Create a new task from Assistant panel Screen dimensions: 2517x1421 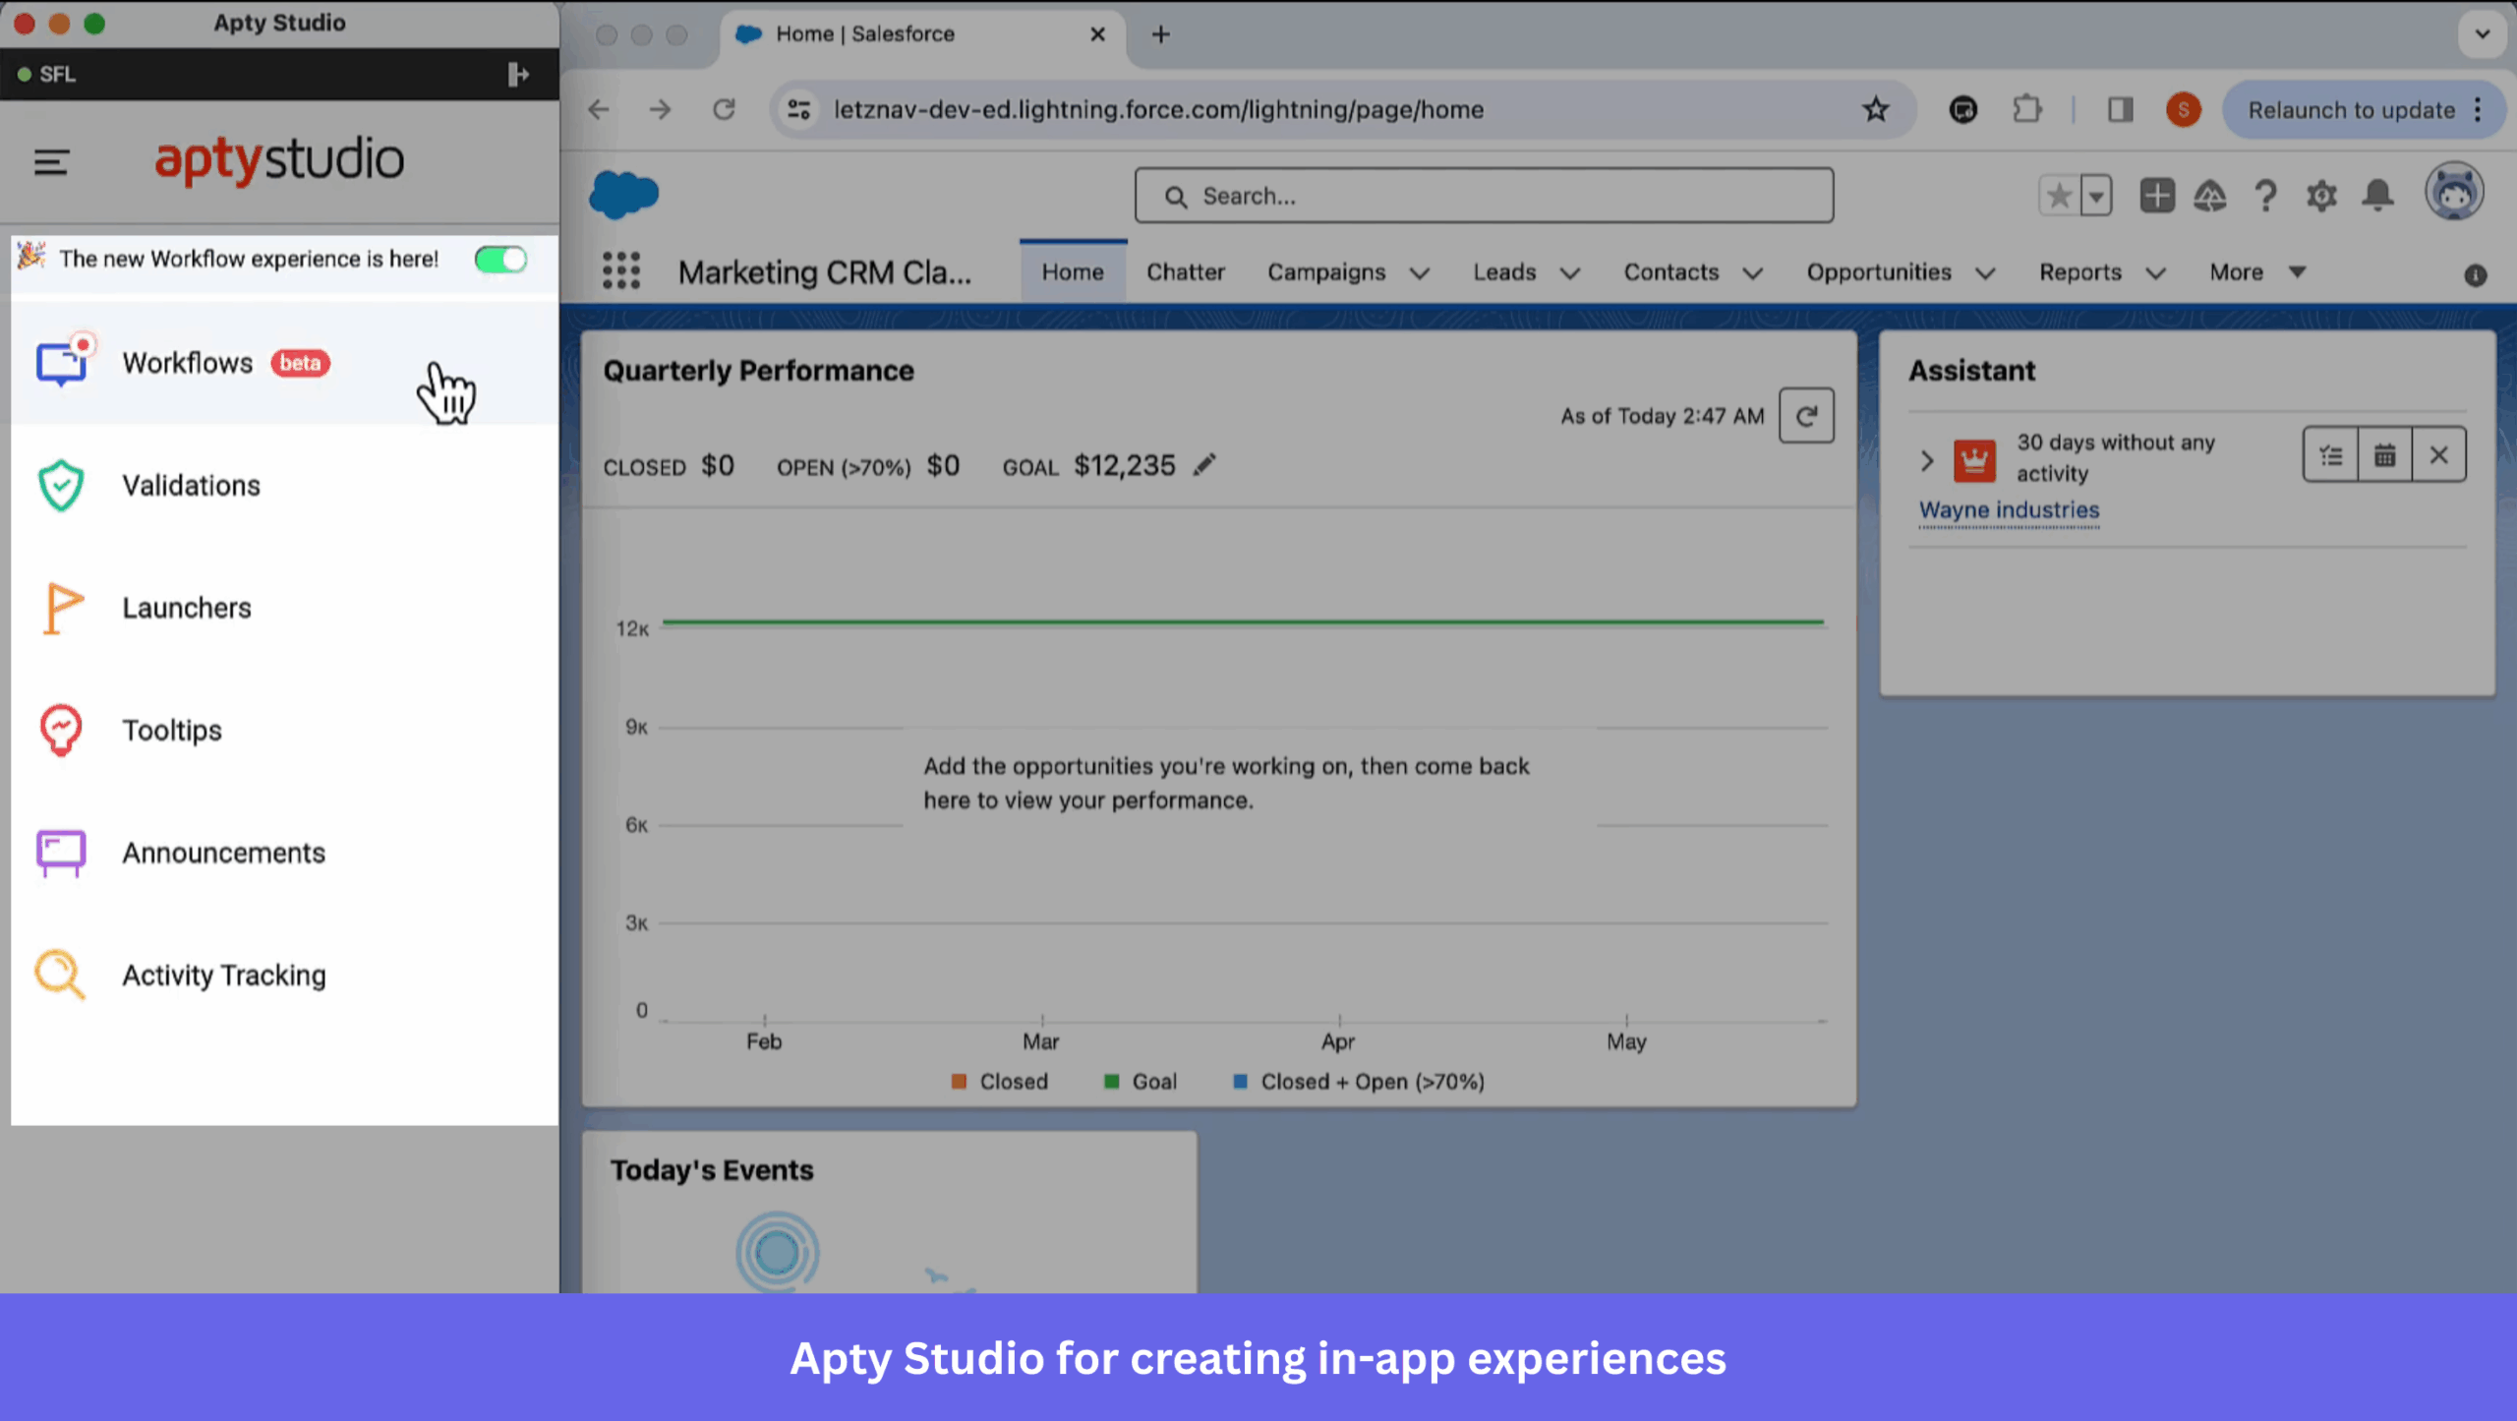pyautogui.click(x=2330, y=454)
